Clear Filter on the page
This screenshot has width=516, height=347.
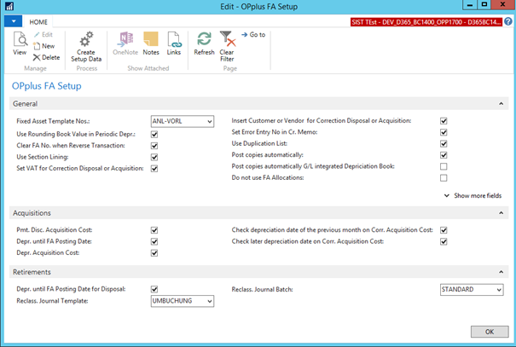coord(227,47)
